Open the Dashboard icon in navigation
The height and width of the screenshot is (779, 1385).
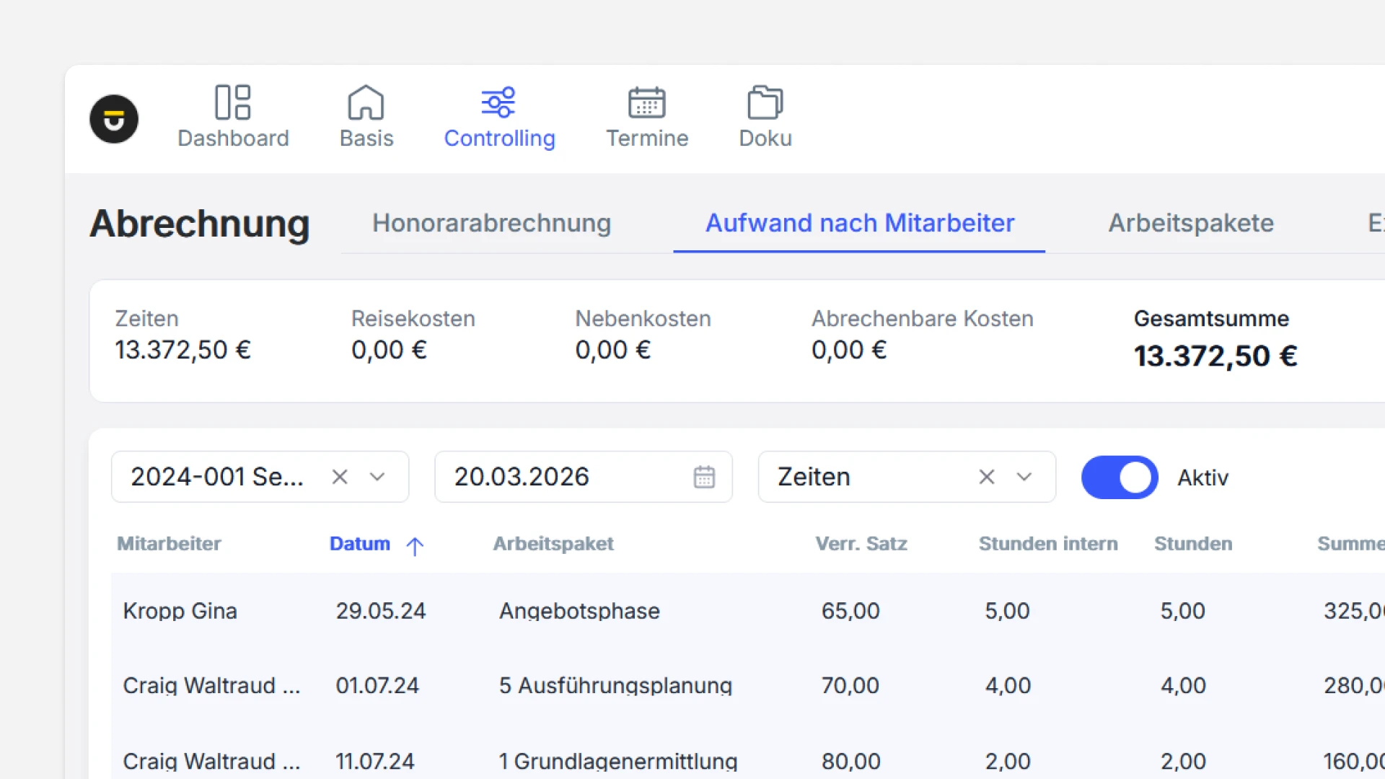click(233, 102)
